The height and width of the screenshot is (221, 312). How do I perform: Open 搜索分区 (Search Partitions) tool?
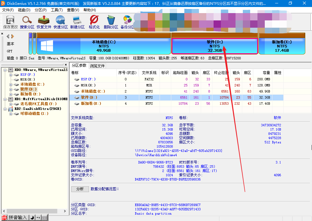pos(27,22)
